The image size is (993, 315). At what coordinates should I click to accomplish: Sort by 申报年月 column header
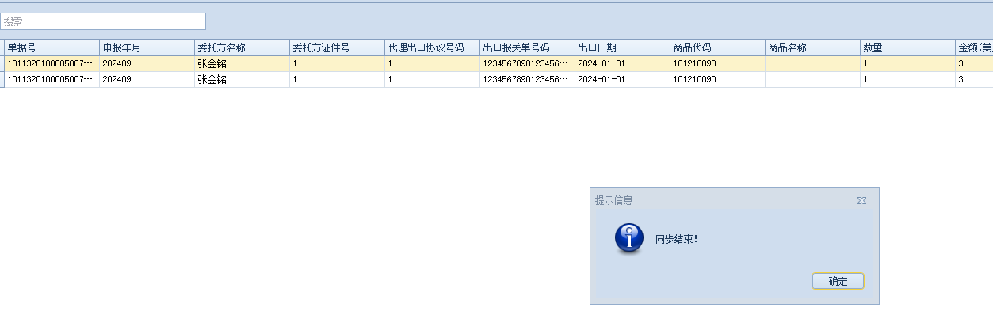click(x=147, y=47)
